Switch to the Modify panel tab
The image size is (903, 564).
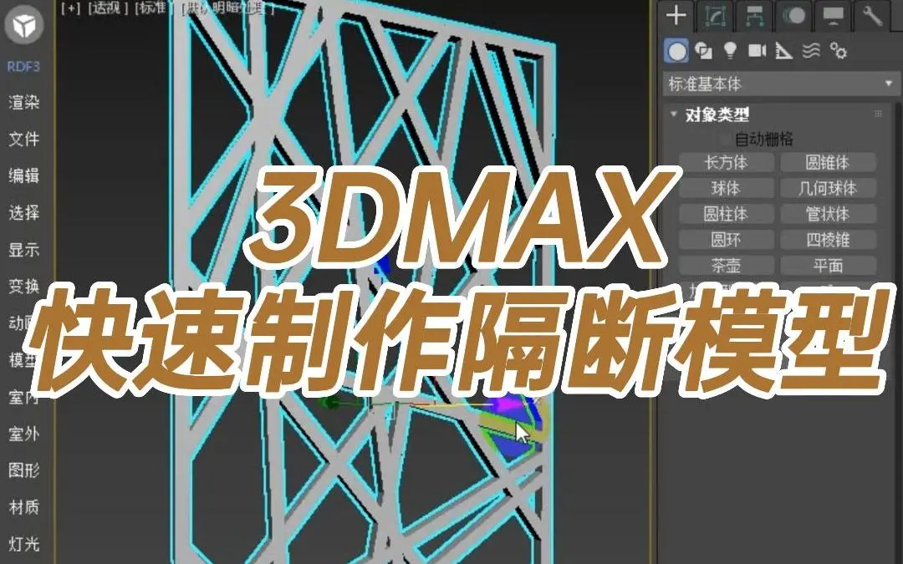715,16
